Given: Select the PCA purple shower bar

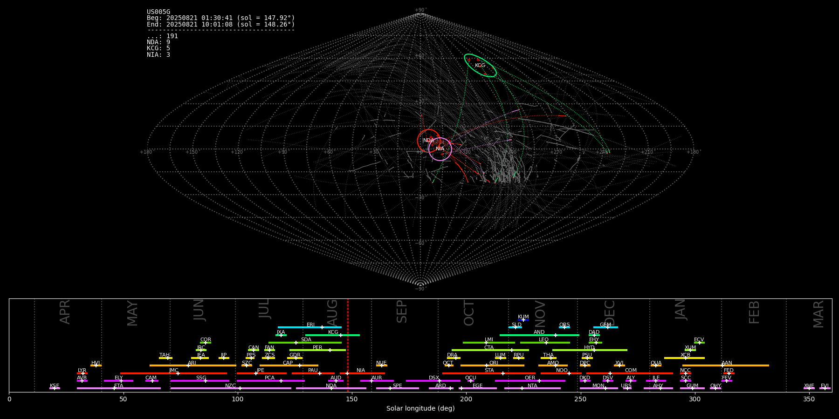Looking at the screenshot, I should tap(270, 381).
